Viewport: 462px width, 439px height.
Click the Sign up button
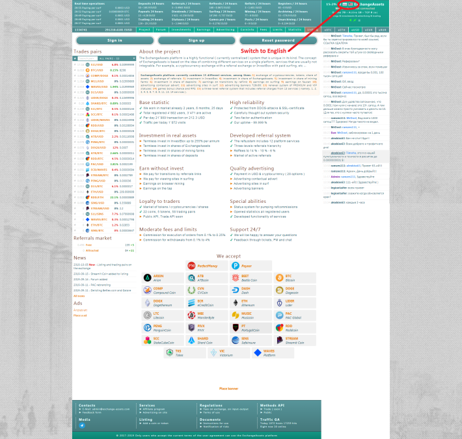click(x=197, y=40)
